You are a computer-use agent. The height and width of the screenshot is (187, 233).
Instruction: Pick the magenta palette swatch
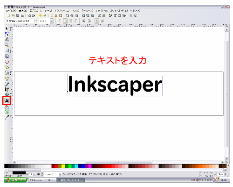click(90, 166)
